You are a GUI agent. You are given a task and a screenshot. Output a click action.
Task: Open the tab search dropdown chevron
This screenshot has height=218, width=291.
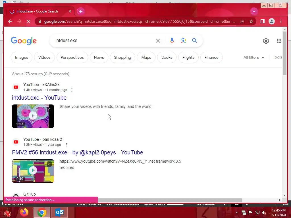[x=254, y=11]
